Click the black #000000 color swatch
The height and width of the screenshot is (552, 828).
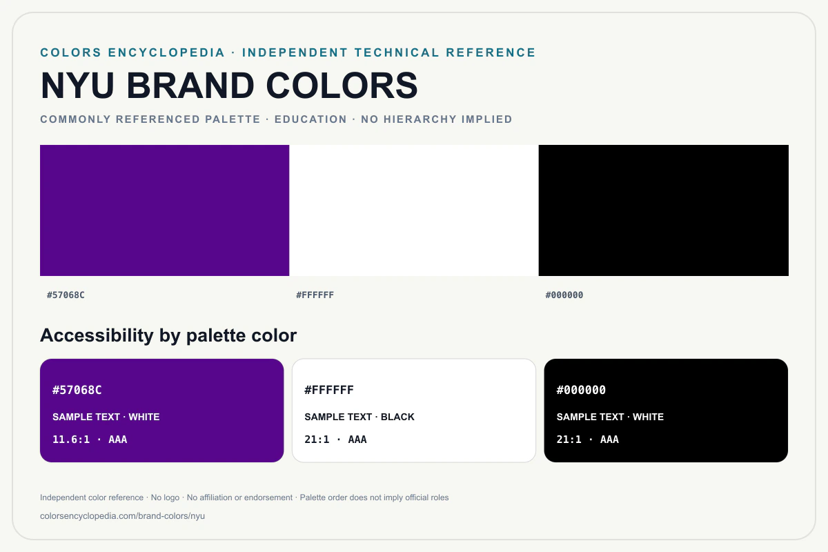[663, 210]
